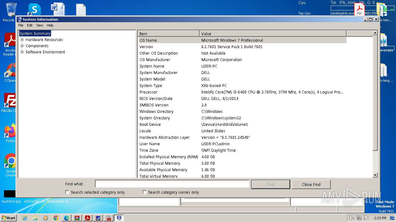This screenshot has width=396, height=222.
Task: Launch Chrome from the taskbar
Action: coord(56,218)
